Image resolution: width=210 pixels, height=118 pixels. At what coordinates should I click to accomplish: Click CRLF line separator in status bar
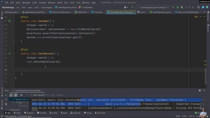tap(184, 116)
